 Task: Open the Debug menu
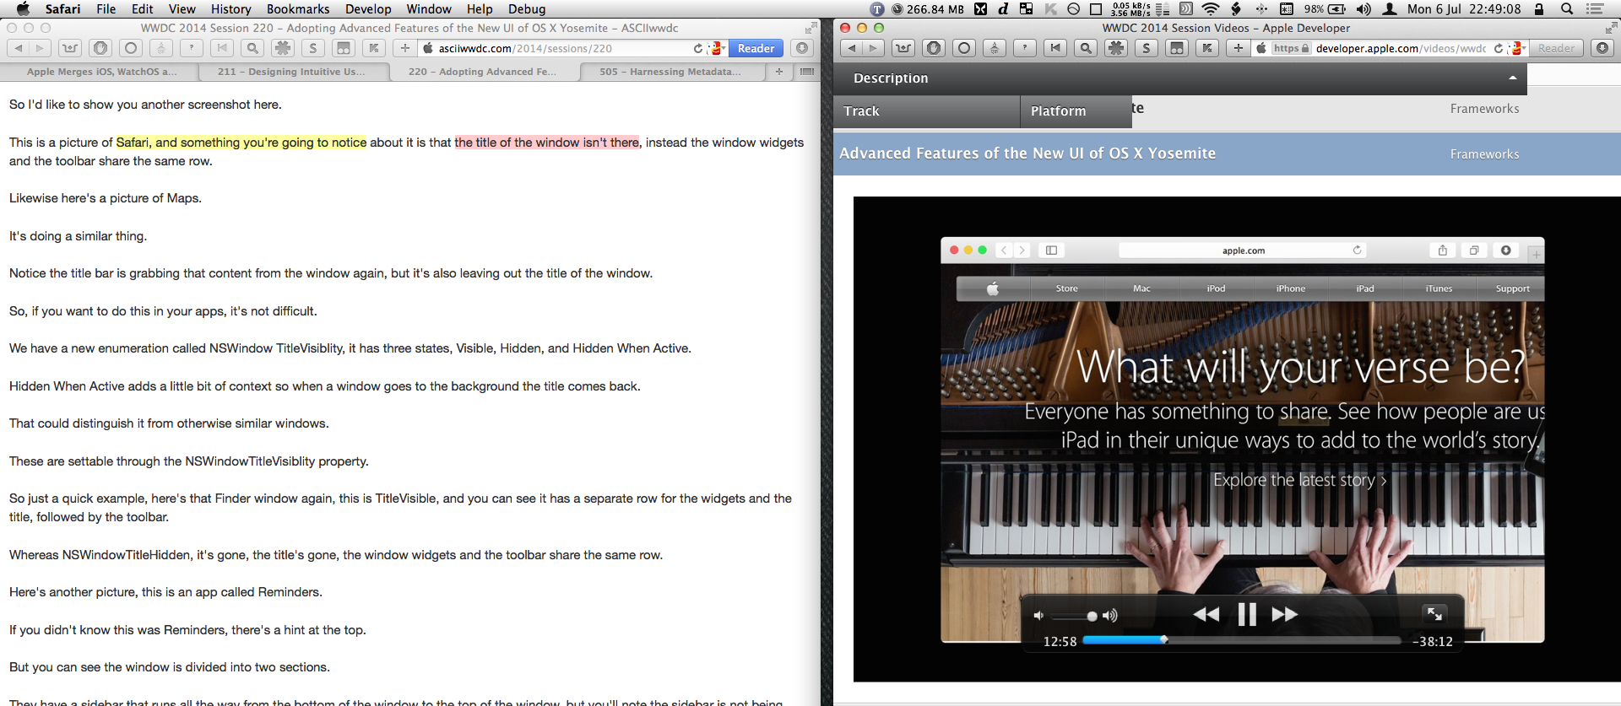527,9
